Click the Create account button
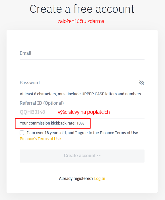165x200 pixels. (82, 156)
